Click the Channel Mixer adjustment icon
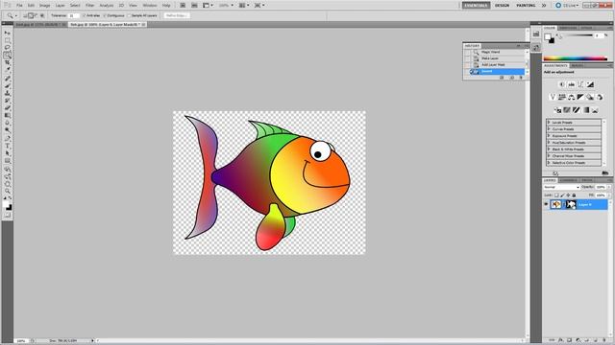The width and height of the screenshot is (615, 345). [600, 97]
